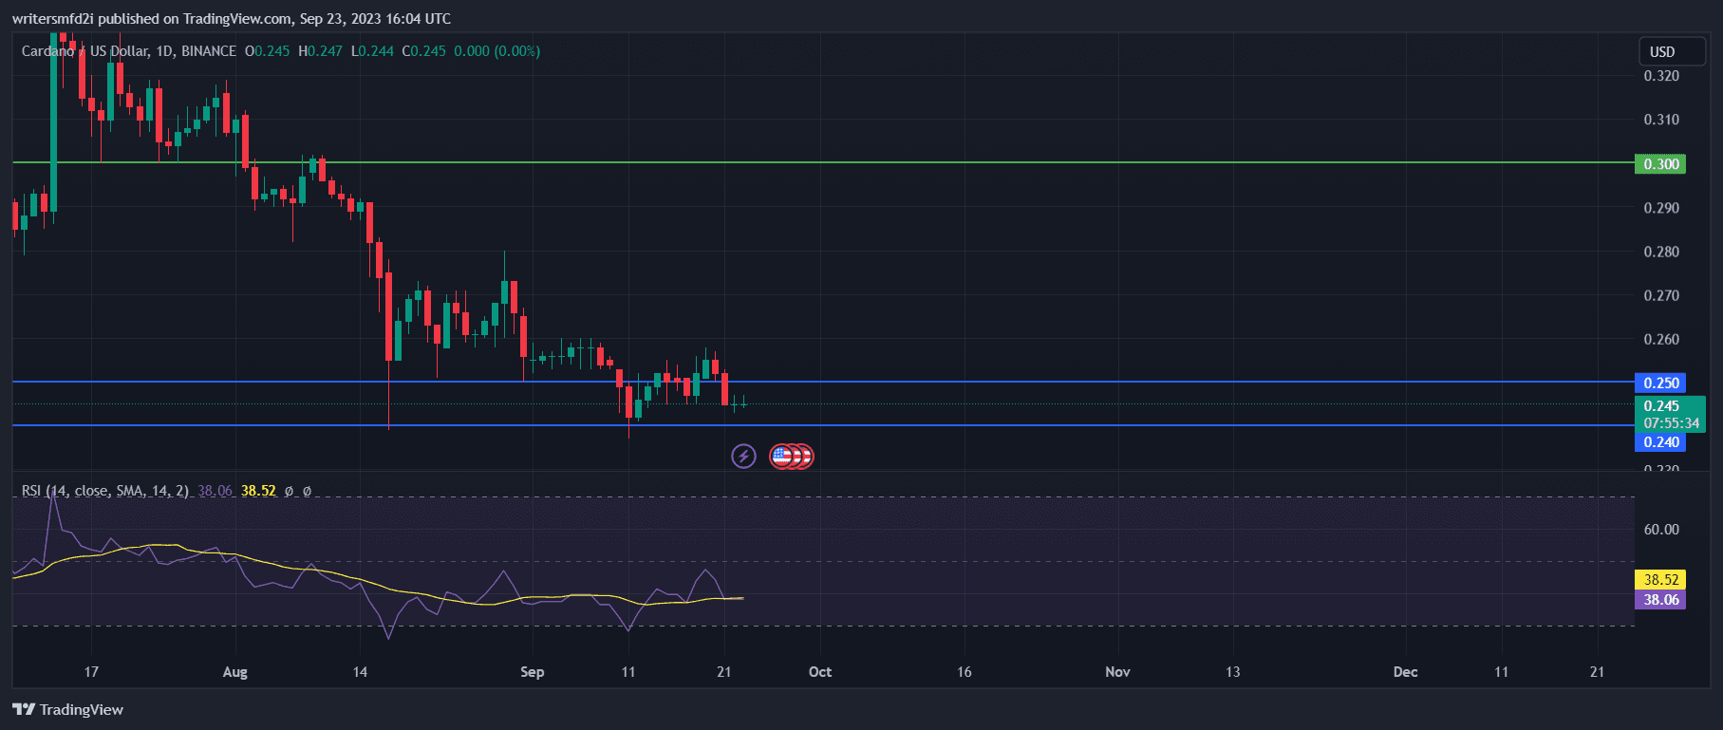Viewport: 1723px width, 730px height.
Task: Click the yellow 38.52 RSI axis label
Action: pos(1659,579)
